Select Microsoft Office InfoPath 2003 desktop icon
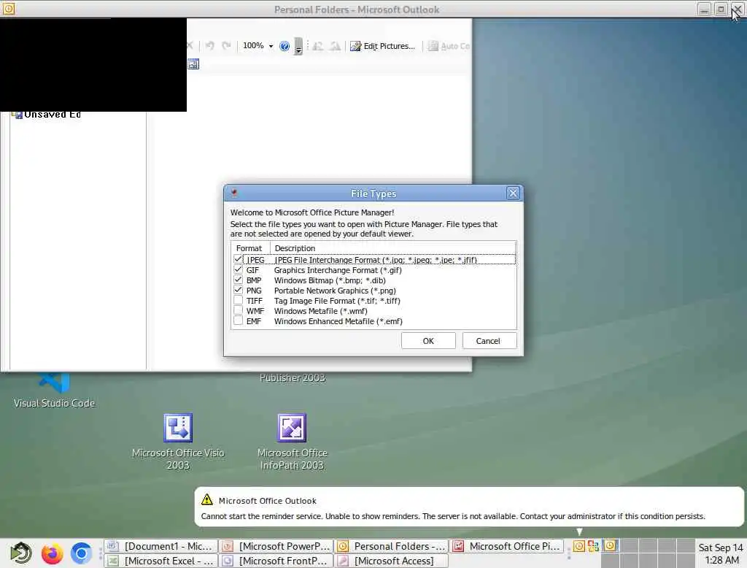This screenshot has height=568, width=747. click(x=292, y=428)
